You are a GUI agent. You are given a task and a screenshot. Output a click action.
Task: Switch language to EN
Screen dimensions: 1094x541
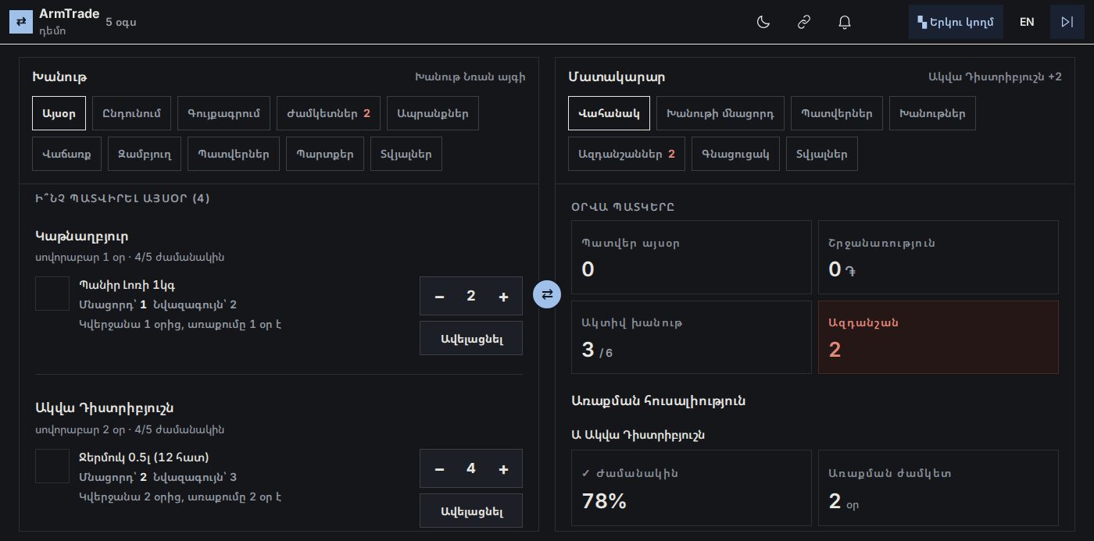pyautogui.click(x=1027, y=22)
